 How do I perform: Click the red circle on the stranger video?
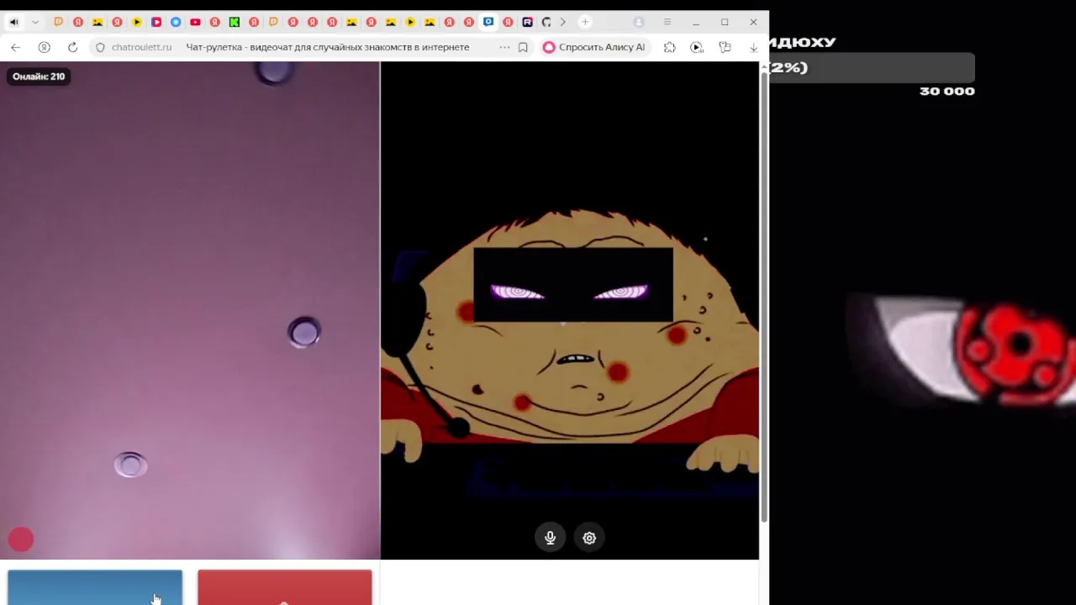(21, 539)
